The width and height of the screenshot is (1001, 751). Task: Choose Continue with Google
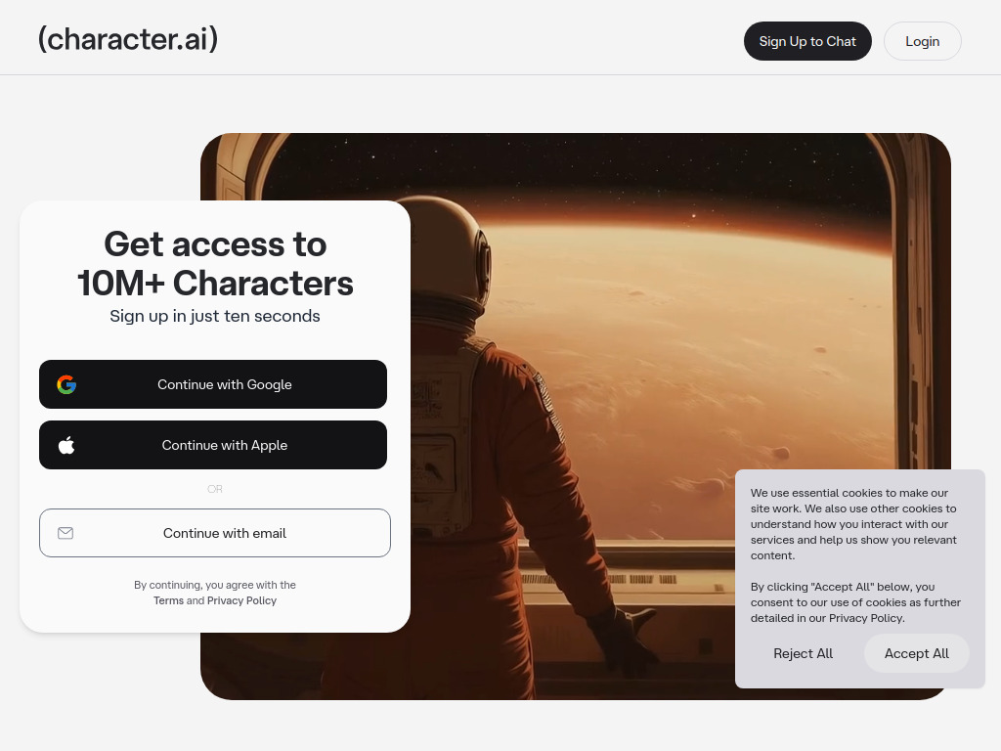213,384
